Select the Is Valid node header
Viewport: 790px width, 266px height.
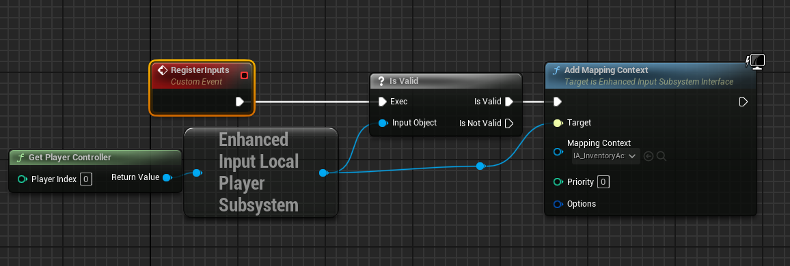click(x=446, y=81)
